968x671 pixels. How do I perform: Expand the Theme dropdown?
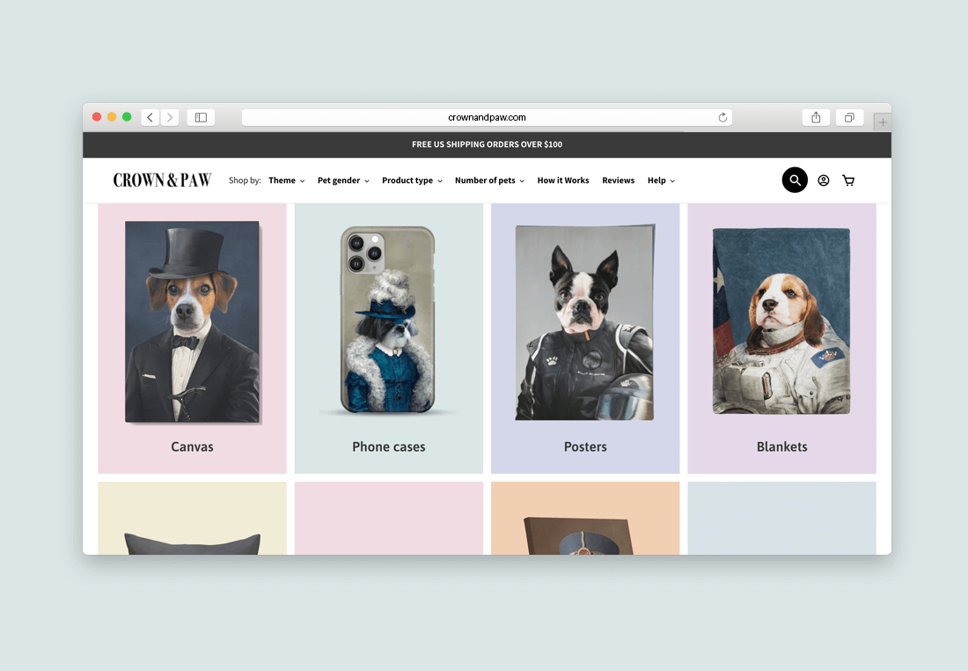click(287, 181)
